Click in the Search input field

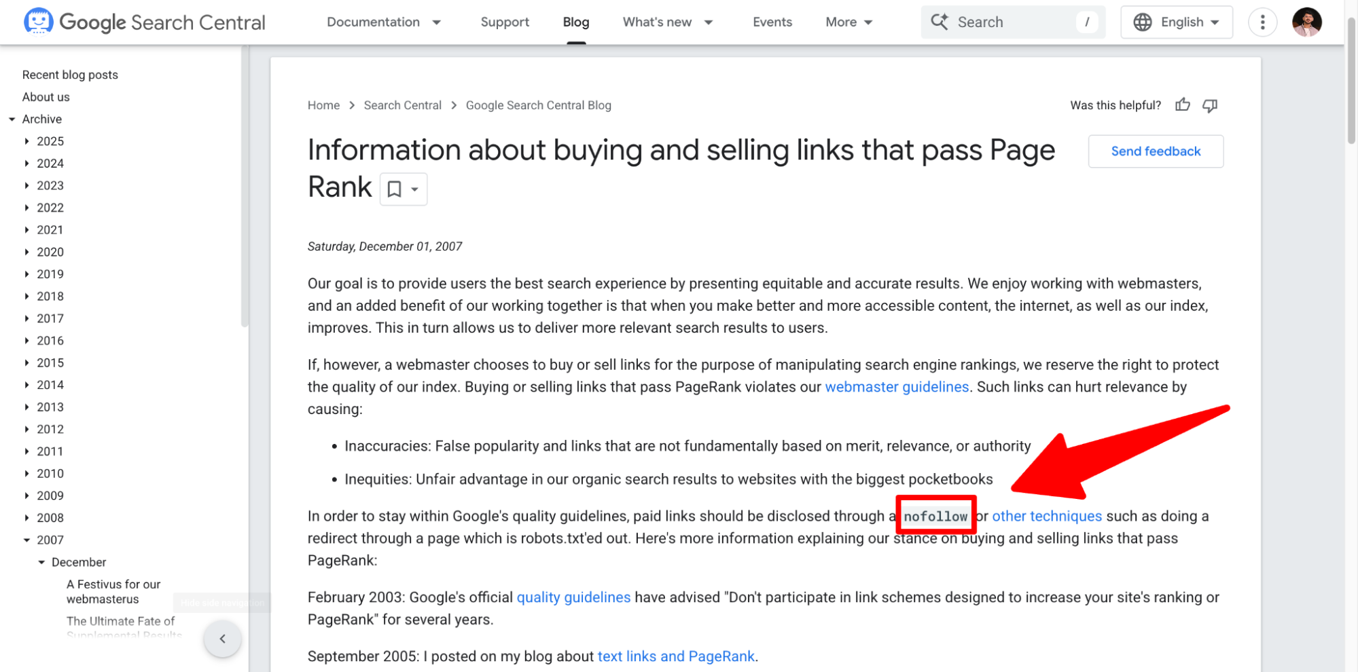pyautogui.click(x=1013, y=22)
